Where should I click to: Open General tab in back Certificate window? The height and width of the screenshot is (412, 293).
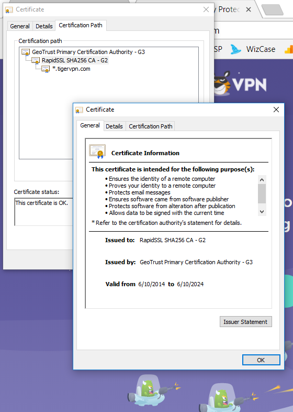tap(20, 26)
